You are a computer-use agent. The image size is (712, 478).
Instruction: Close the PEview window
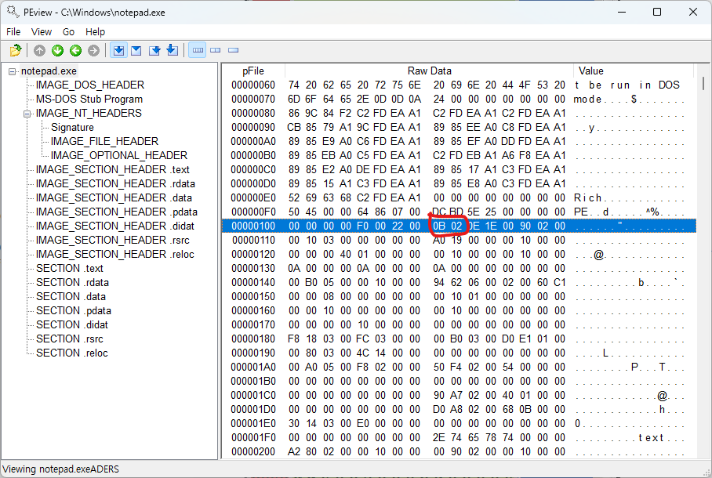click(x=693, y=12)
